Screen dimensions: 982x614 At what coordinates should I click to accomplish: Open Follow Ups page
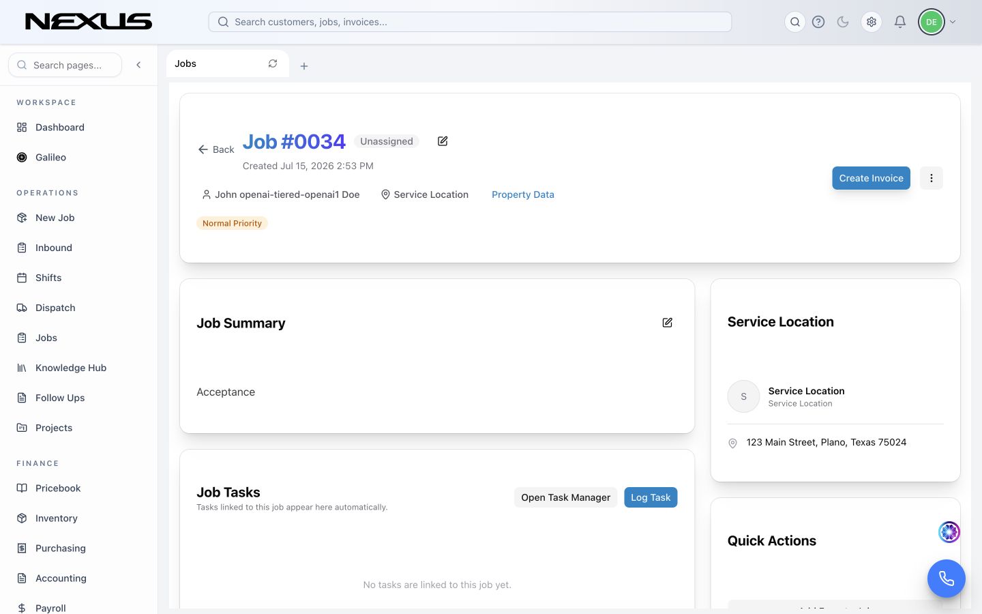(x=60, y=398)
